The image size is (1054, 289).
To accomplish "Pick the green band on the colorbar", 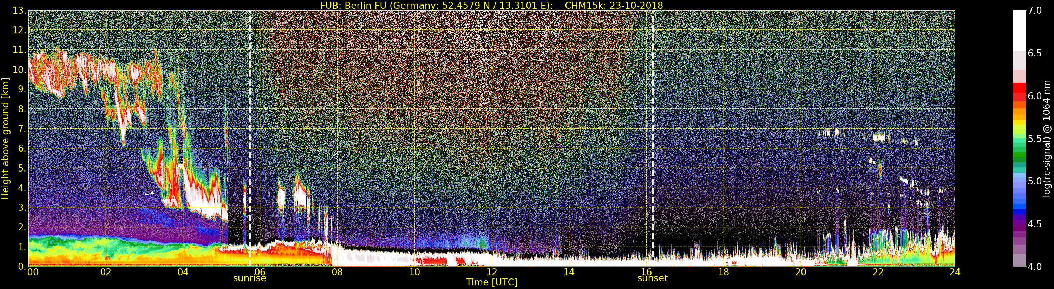I will (x=1019, y=155).
